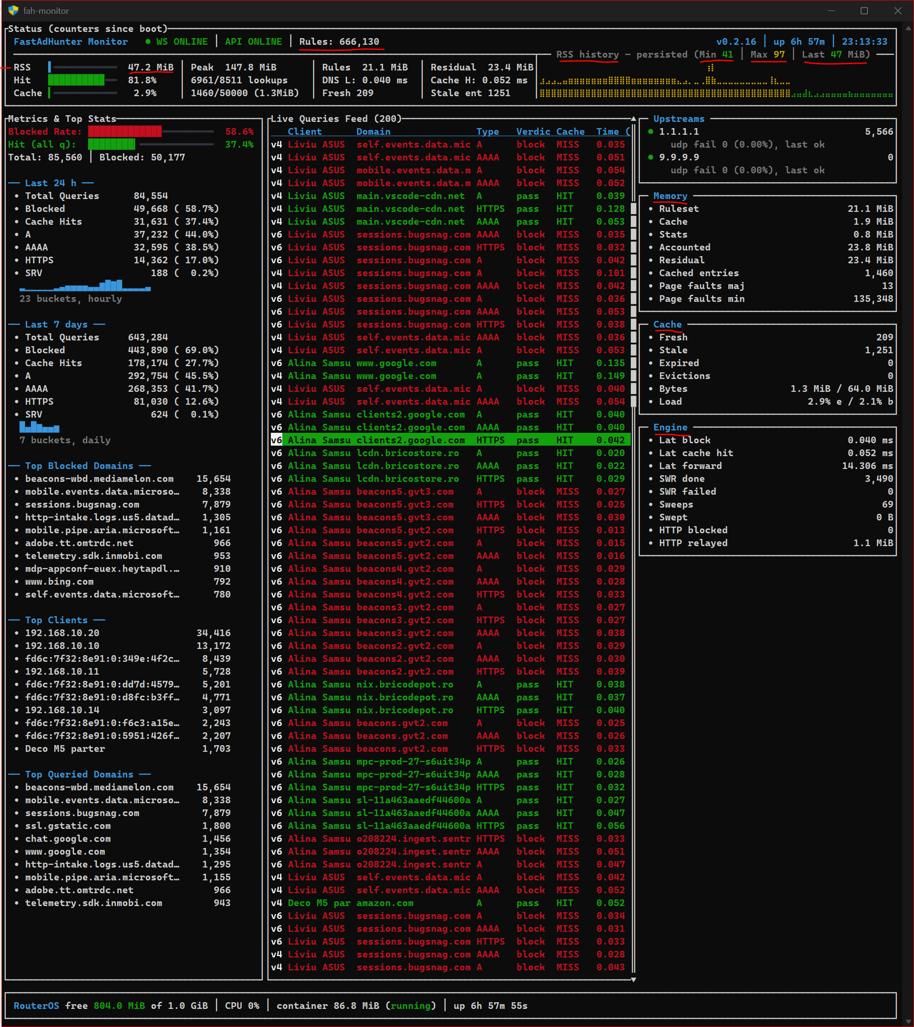Image resolution: width=914 pixels, height=1027 pixels.
Task: Click the daily buckets bar chart
Action: click(39, 427)
